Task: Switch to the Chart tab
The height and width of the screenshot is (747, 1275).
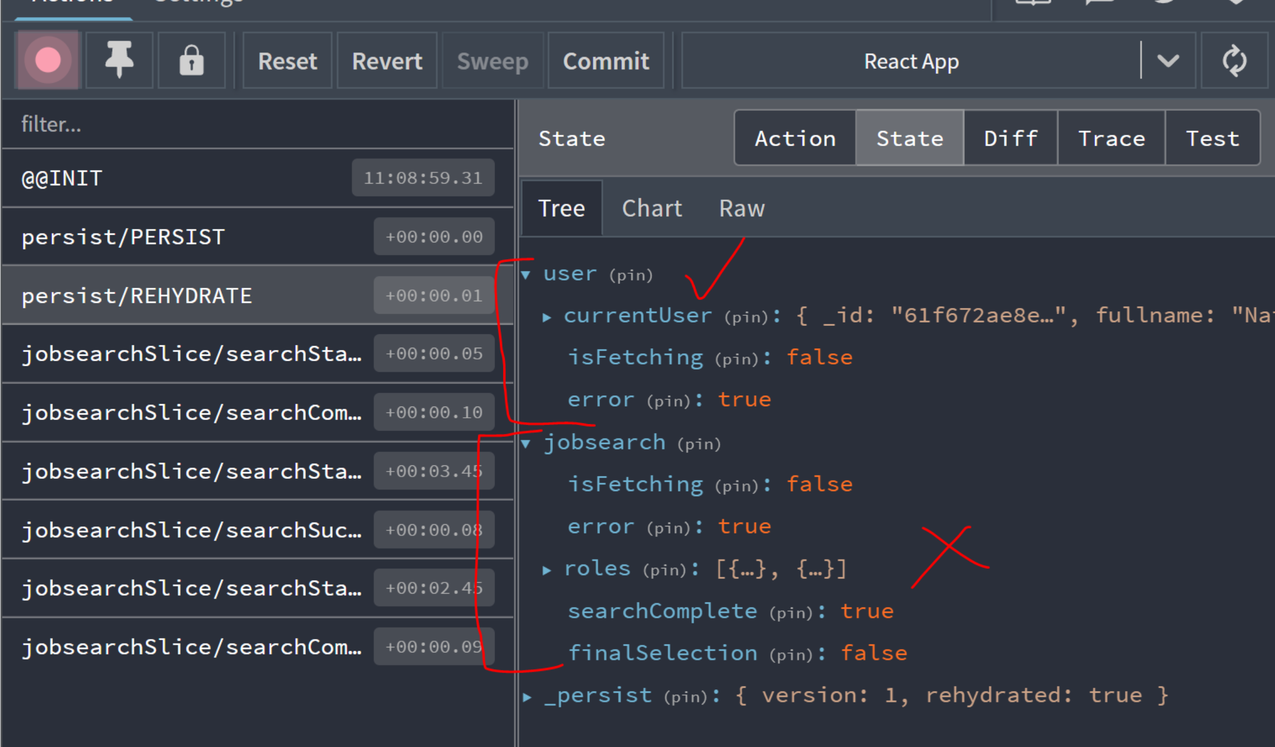Action: point(652,208)
